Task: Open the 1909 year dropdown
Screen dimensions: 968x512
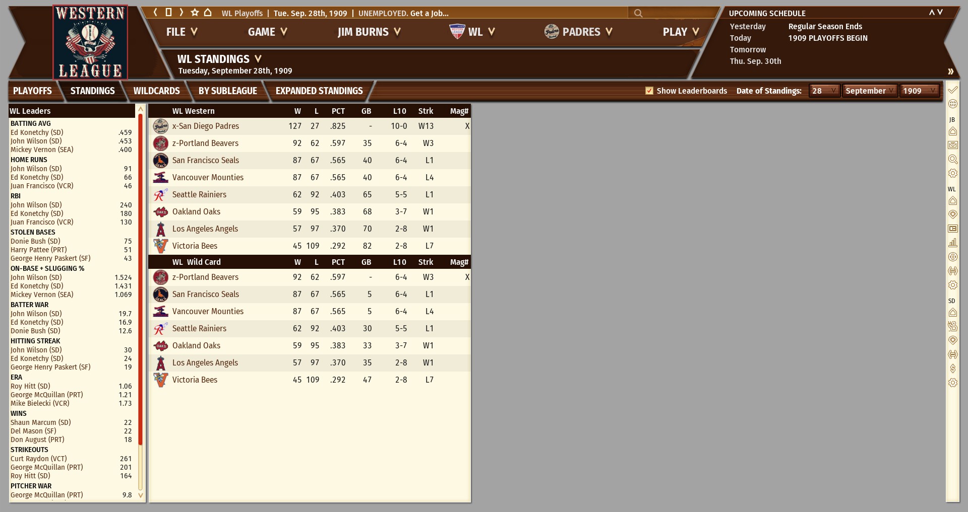Action: coord(920,91)
